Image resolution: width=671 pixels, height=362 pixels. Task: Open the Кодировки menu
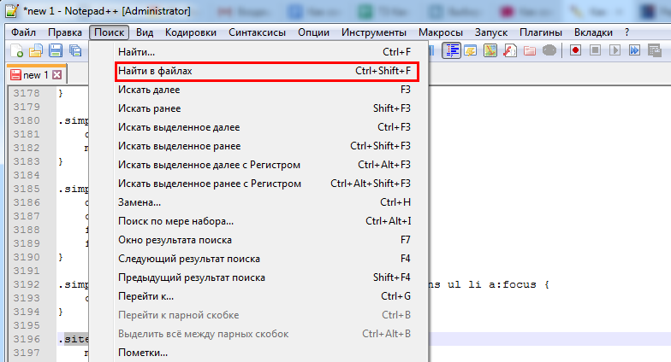190,32
